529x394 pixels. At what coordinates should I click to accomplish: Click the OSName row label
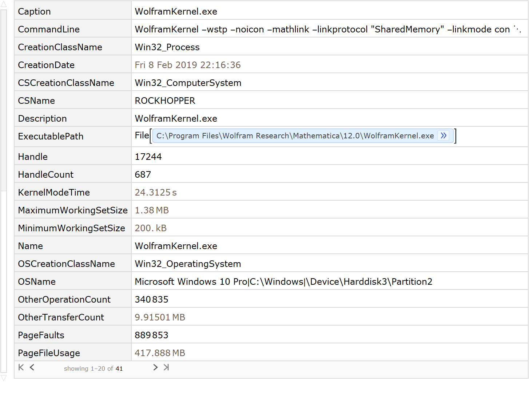(37, 282)
